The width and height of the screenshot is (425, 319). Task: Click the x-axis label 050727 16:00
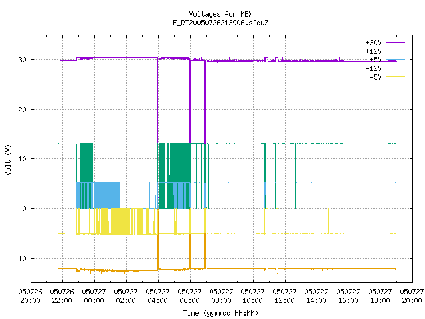pos(348,296)
